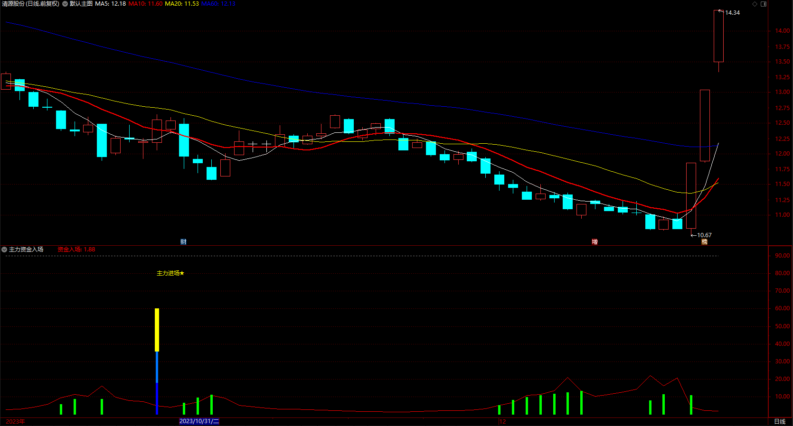Click the tall yellow-blue 主力进场 signal bar
The width and height of the screenshot is (793, 426).
157,361
